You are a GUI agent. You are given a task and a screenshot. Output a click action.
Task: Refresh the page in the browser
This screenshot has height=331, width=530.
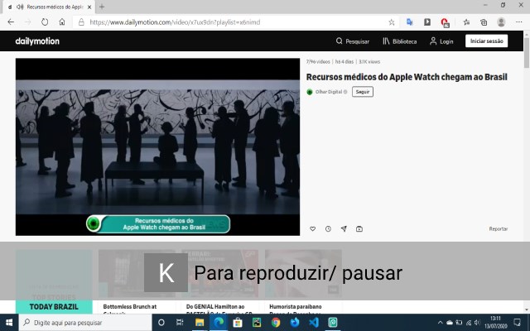(45, 22)
